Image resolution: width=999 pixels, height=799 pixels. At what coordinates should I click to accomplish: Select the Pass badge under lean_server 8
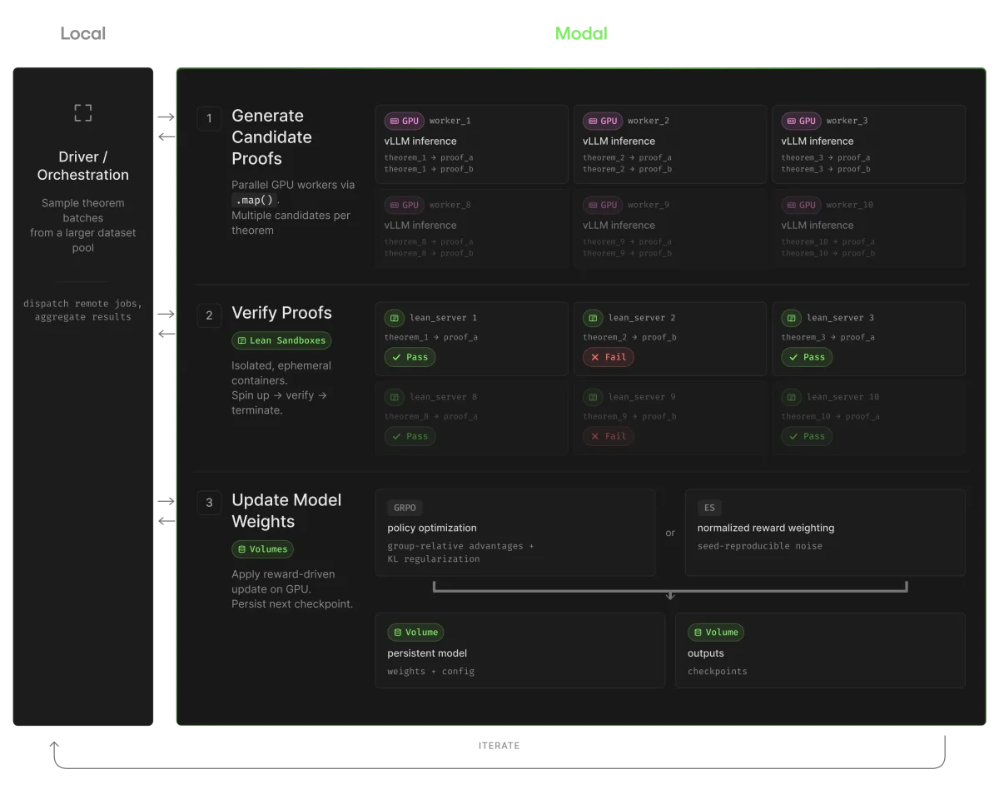[410, 436]
